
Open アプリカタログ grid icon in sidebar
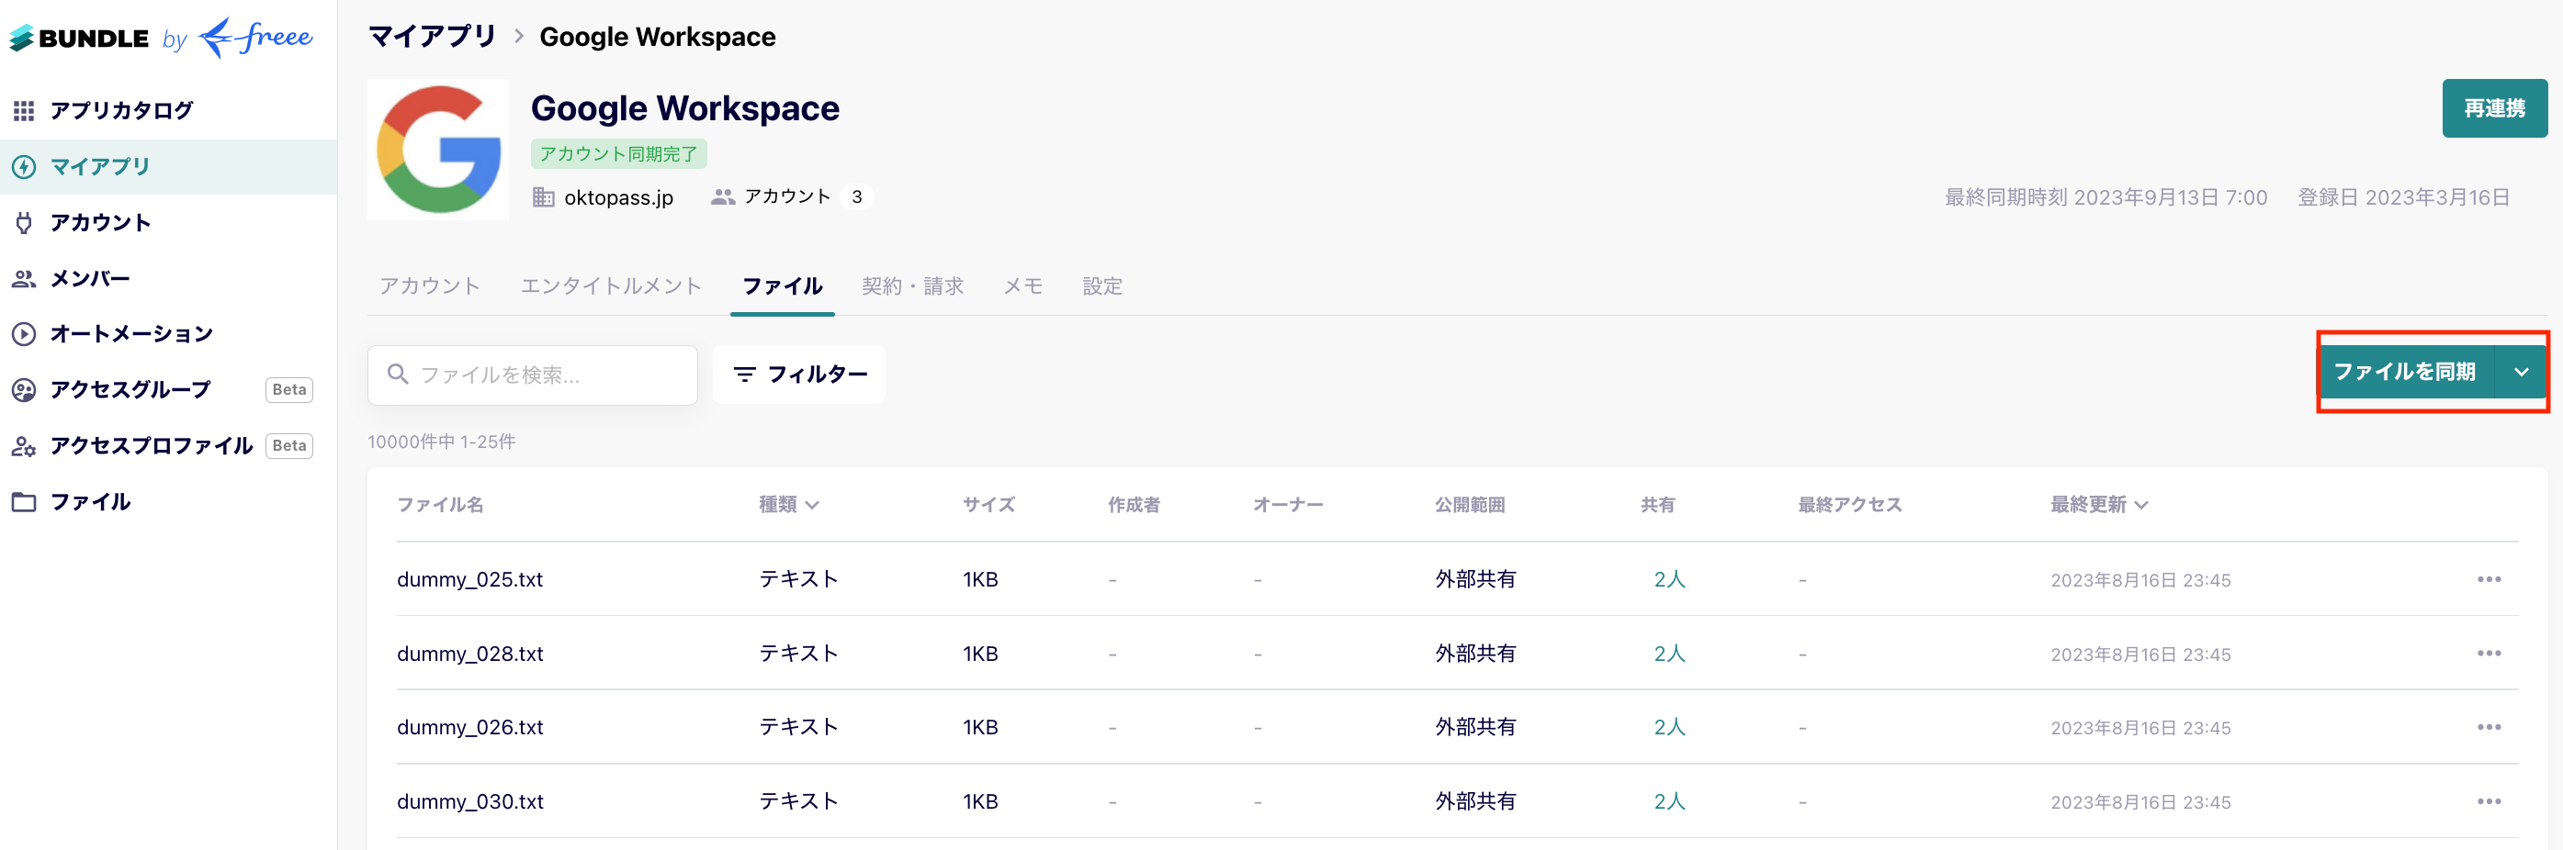[x=24, y=110]
